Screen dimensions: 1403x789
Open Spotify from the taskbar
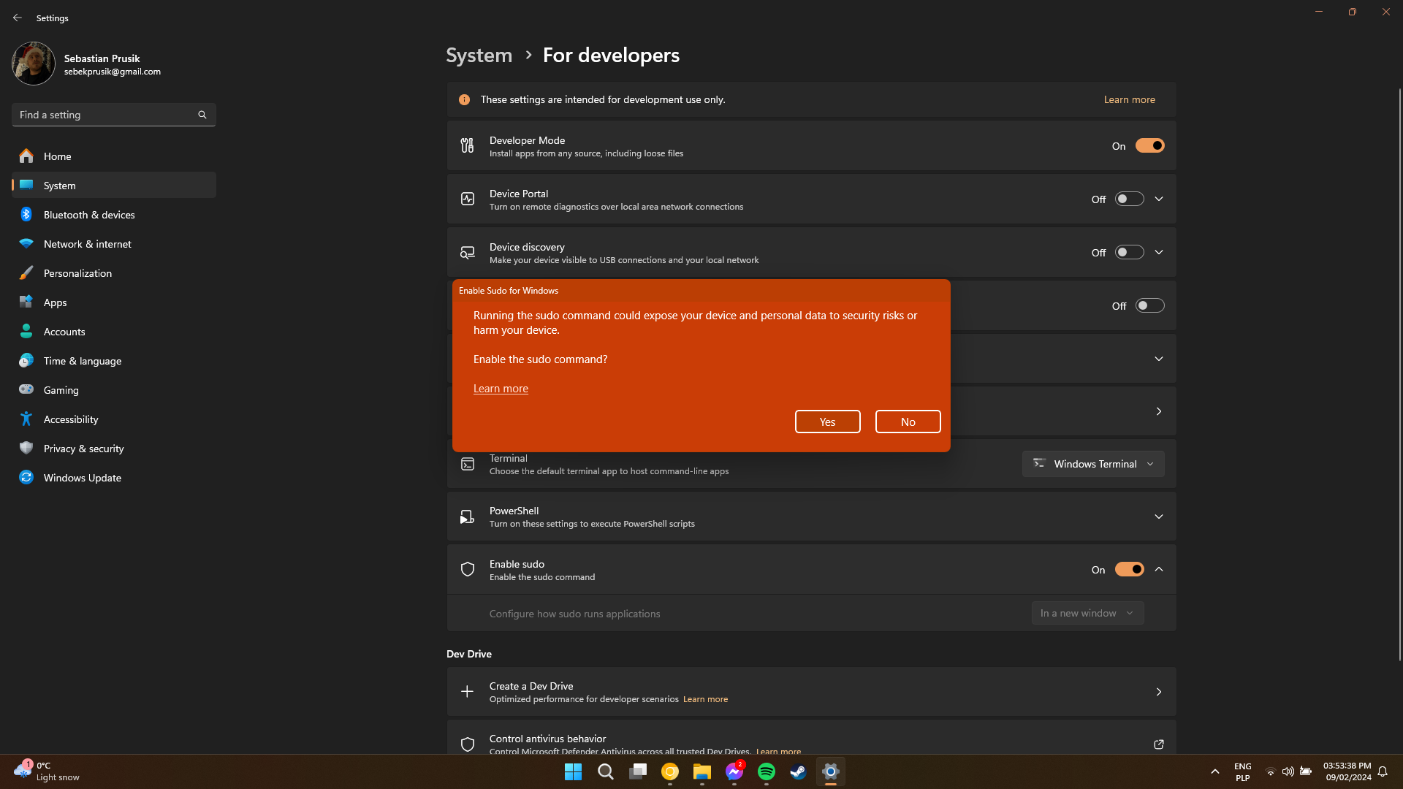click(x=766, y=771)
